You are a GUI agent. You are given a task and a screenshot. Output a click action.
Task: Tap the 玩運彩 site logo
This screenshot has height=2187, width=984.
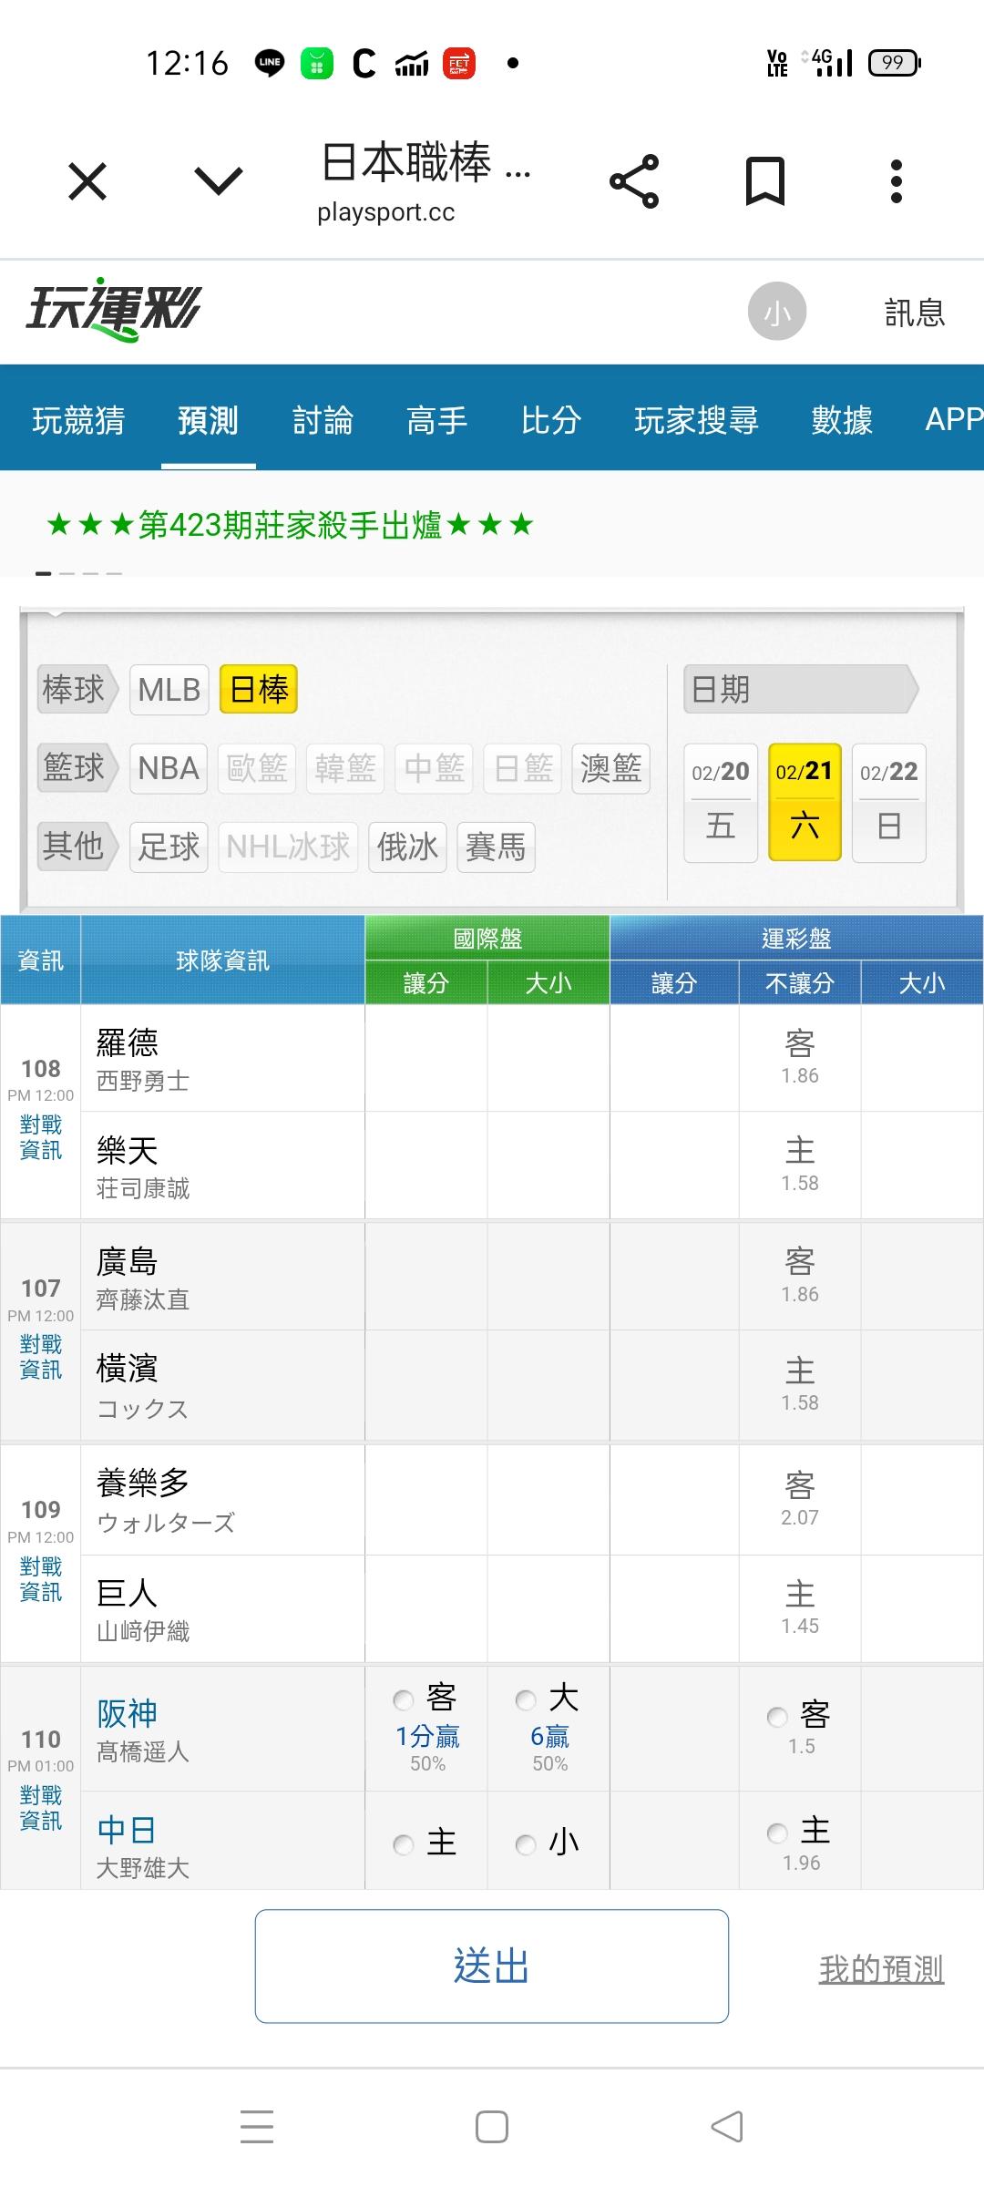(x=113, y=310)
